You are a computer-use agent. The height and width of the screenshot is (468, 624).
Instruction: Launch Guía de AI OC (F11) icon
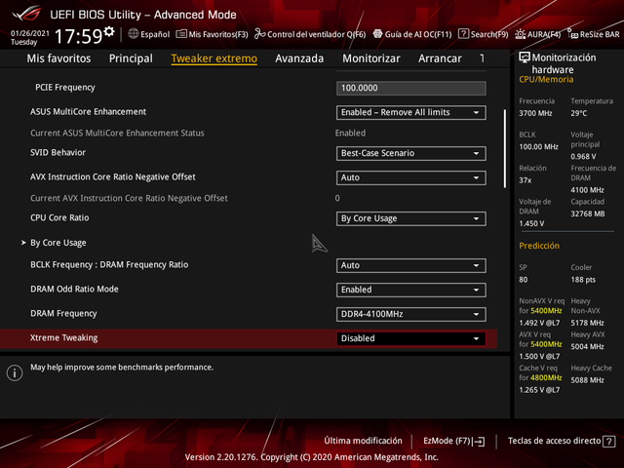tap(377, 34)
